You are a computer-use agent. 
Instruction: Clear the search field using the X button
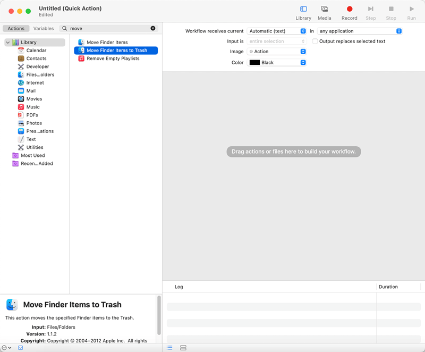153,28
